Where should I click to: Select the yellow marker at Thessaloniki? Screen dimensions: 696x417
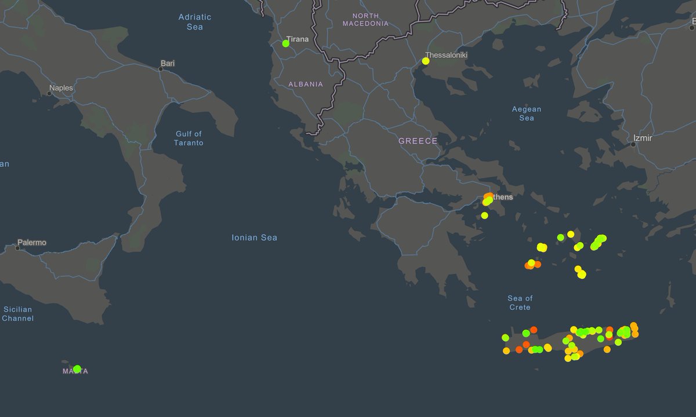426,61
